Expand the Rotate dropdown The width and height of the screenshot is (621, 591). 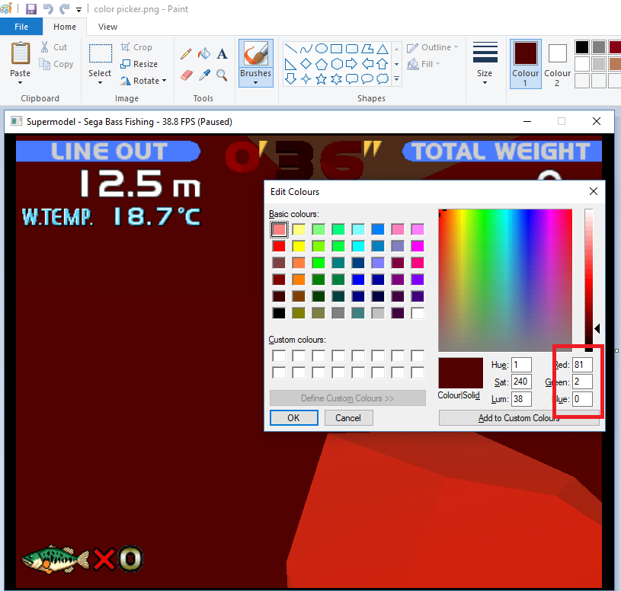164,81
